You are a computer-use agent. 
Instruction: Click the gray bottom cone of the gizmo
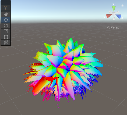pyautogui.click(x=114, y=18)
